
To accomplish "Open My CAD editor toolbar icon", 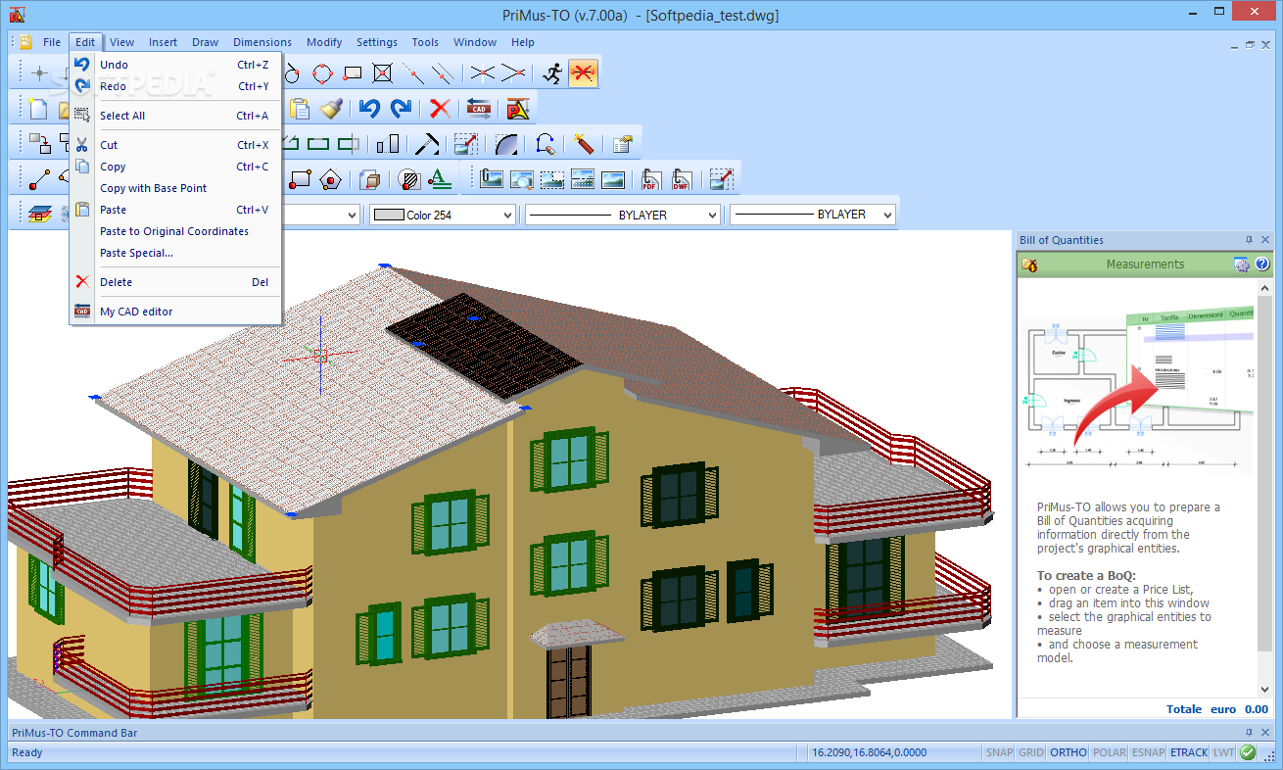I will 479,109.
